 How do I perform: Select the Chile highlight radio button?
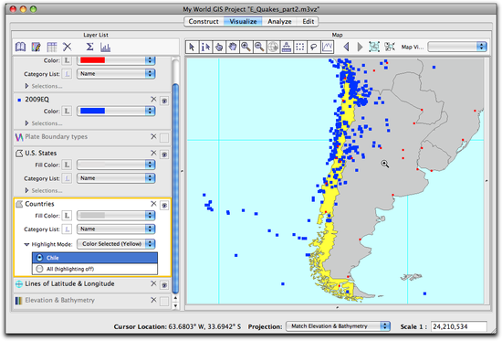point(39,258)
